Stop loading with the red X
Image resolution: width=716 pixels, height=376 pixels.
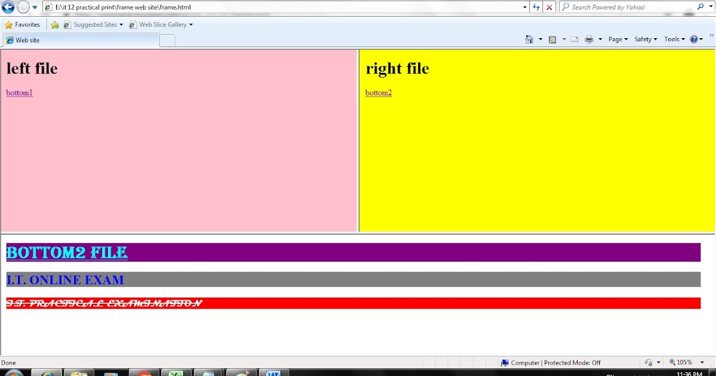(x=549, y=7)
